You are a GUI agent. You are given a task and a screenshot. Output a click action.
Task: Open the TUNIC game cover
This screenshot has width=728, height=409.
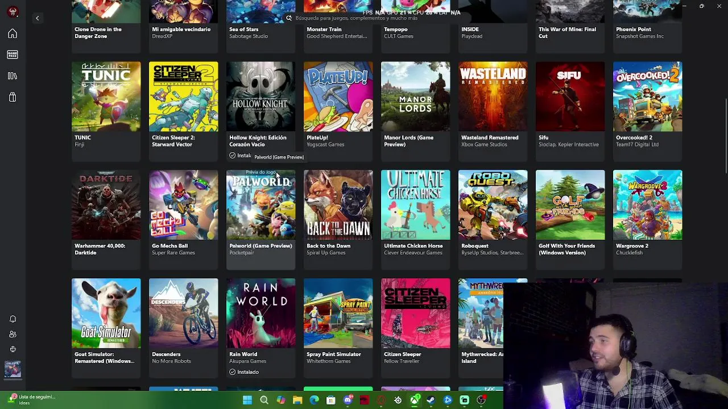(x=106, y=97)
